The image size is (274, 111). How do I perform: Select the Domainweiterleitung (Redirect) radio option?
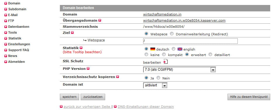172,34
